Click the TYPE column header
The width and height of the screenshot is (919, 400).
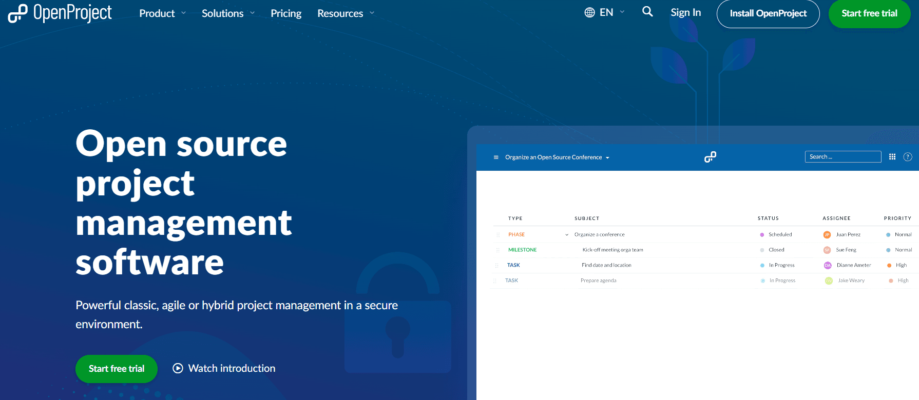pos(515,218)
